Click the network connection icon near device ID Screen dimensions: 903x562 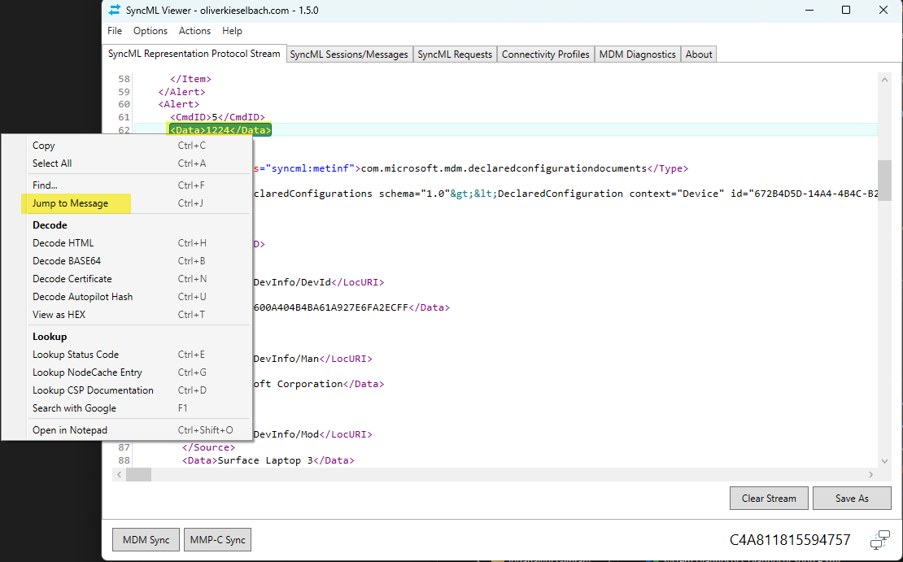880,540
